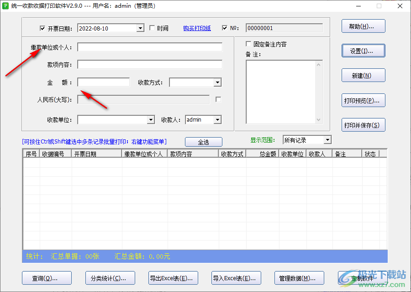Expand the 收款单位 combo box

(x=151, y=120)
